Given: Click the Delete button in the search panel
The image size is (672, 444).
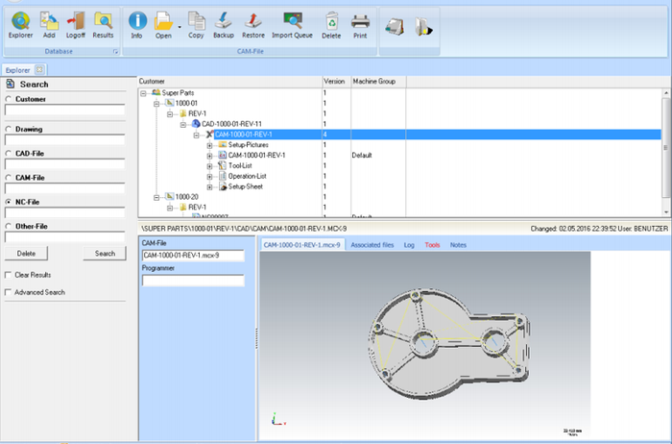Looking at the screenshot, I should 26,254.
